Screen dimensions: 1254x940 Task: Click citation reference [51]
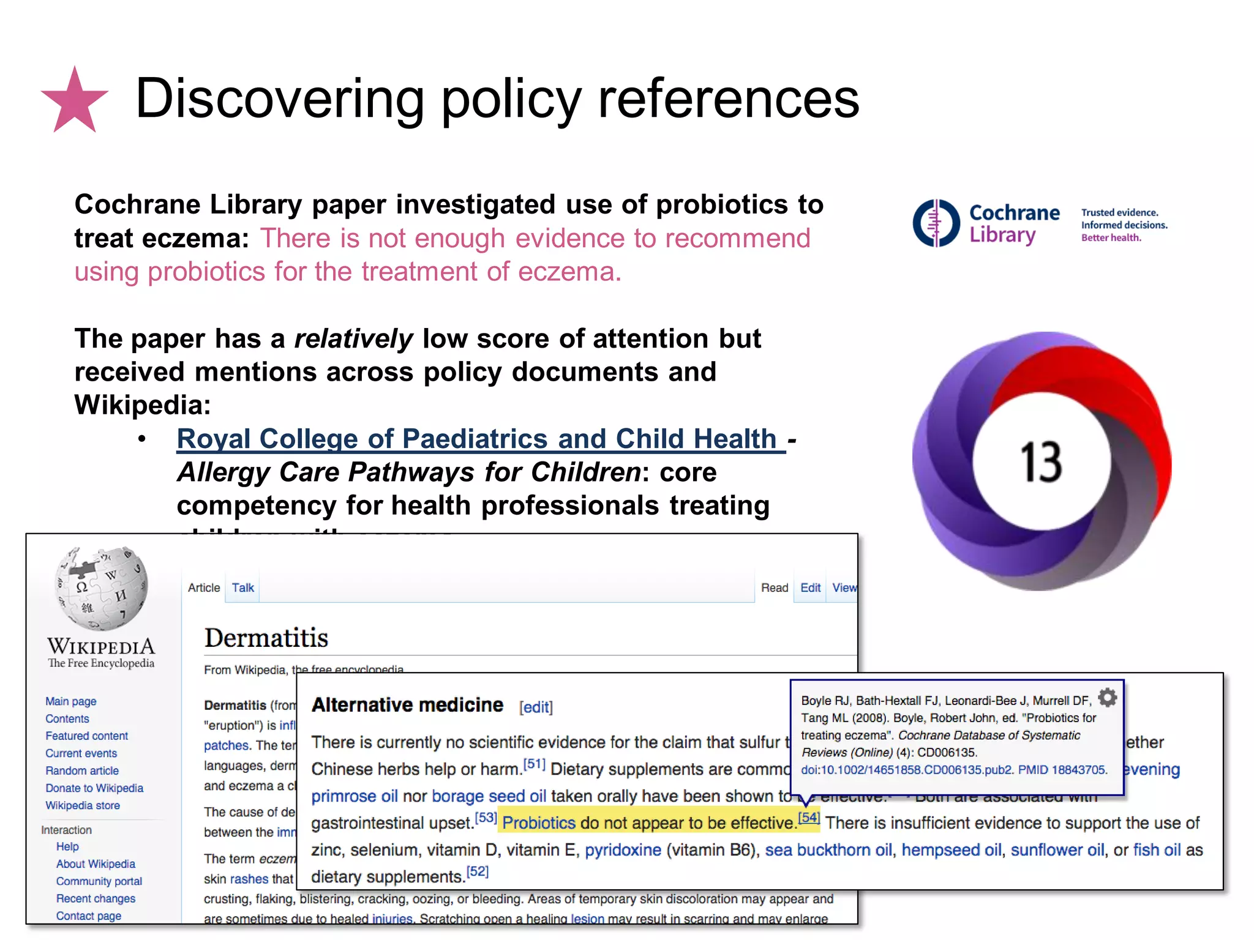click(534, 763)
